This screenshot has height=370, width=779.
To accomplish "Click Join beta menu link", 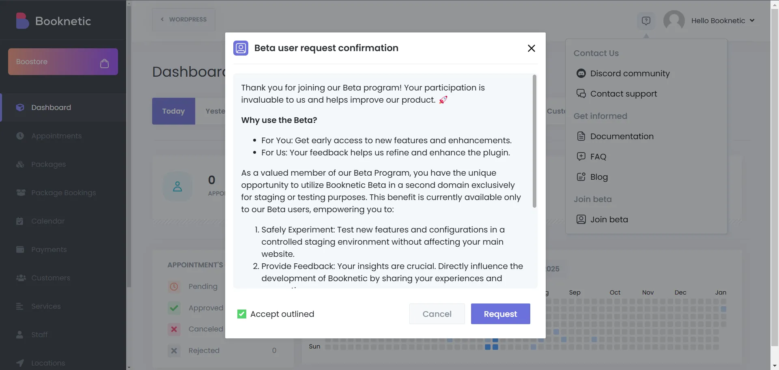I will click(609, 219).
